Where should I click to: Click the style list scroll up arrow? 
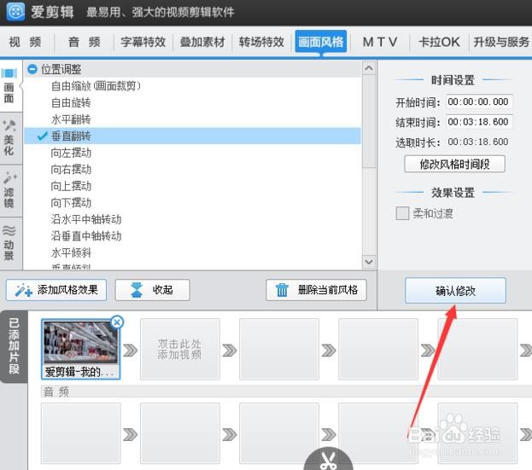pos(369,68)
